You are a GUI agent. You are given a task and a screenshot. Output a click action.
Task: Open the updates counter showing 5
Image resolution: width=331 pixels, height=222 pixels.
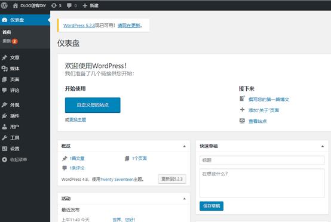56,5
